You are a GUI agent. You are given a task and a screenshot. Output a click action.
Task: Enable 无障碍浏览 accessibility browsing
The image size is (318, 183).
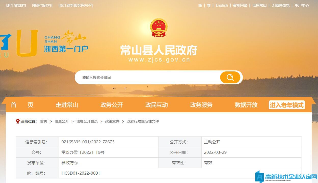281,5
